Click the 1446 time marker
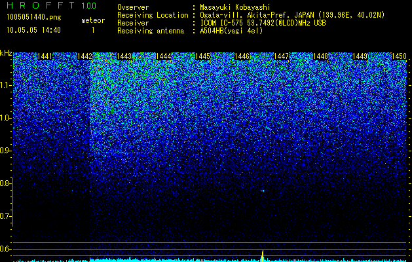Image resolution: width=412 pixels, height=262 pixels. (x=242, y=56)
